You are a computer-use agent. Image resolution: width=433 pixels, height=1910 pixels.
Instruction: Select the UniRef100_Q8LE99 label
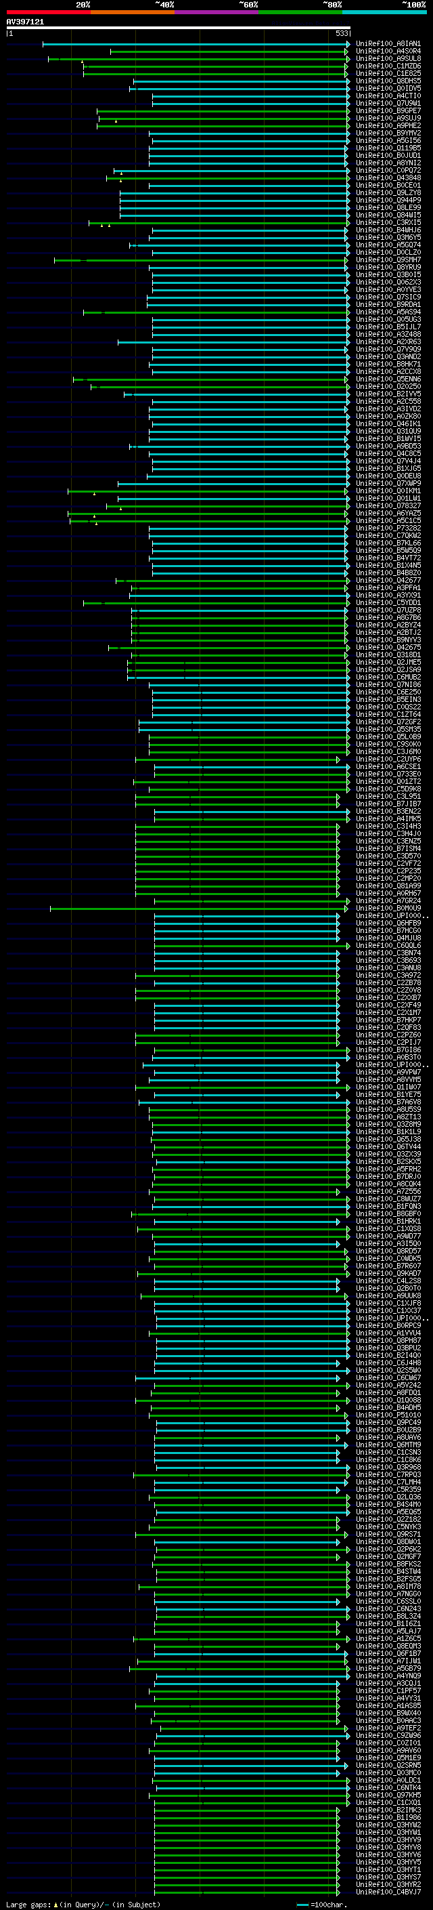388,207
